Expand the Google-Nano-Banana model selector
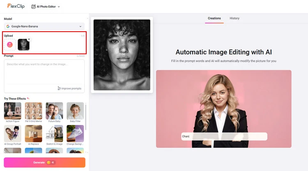 coord(44,26)
